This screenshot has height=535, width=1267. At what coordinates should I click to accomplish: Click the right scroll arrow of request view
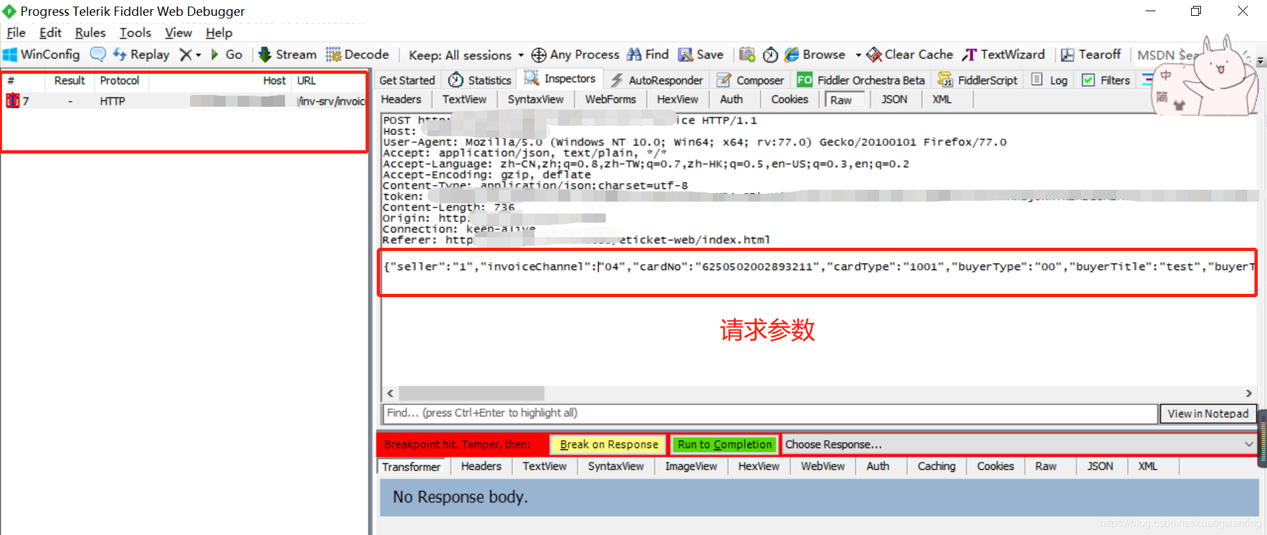coord(1249,393)
